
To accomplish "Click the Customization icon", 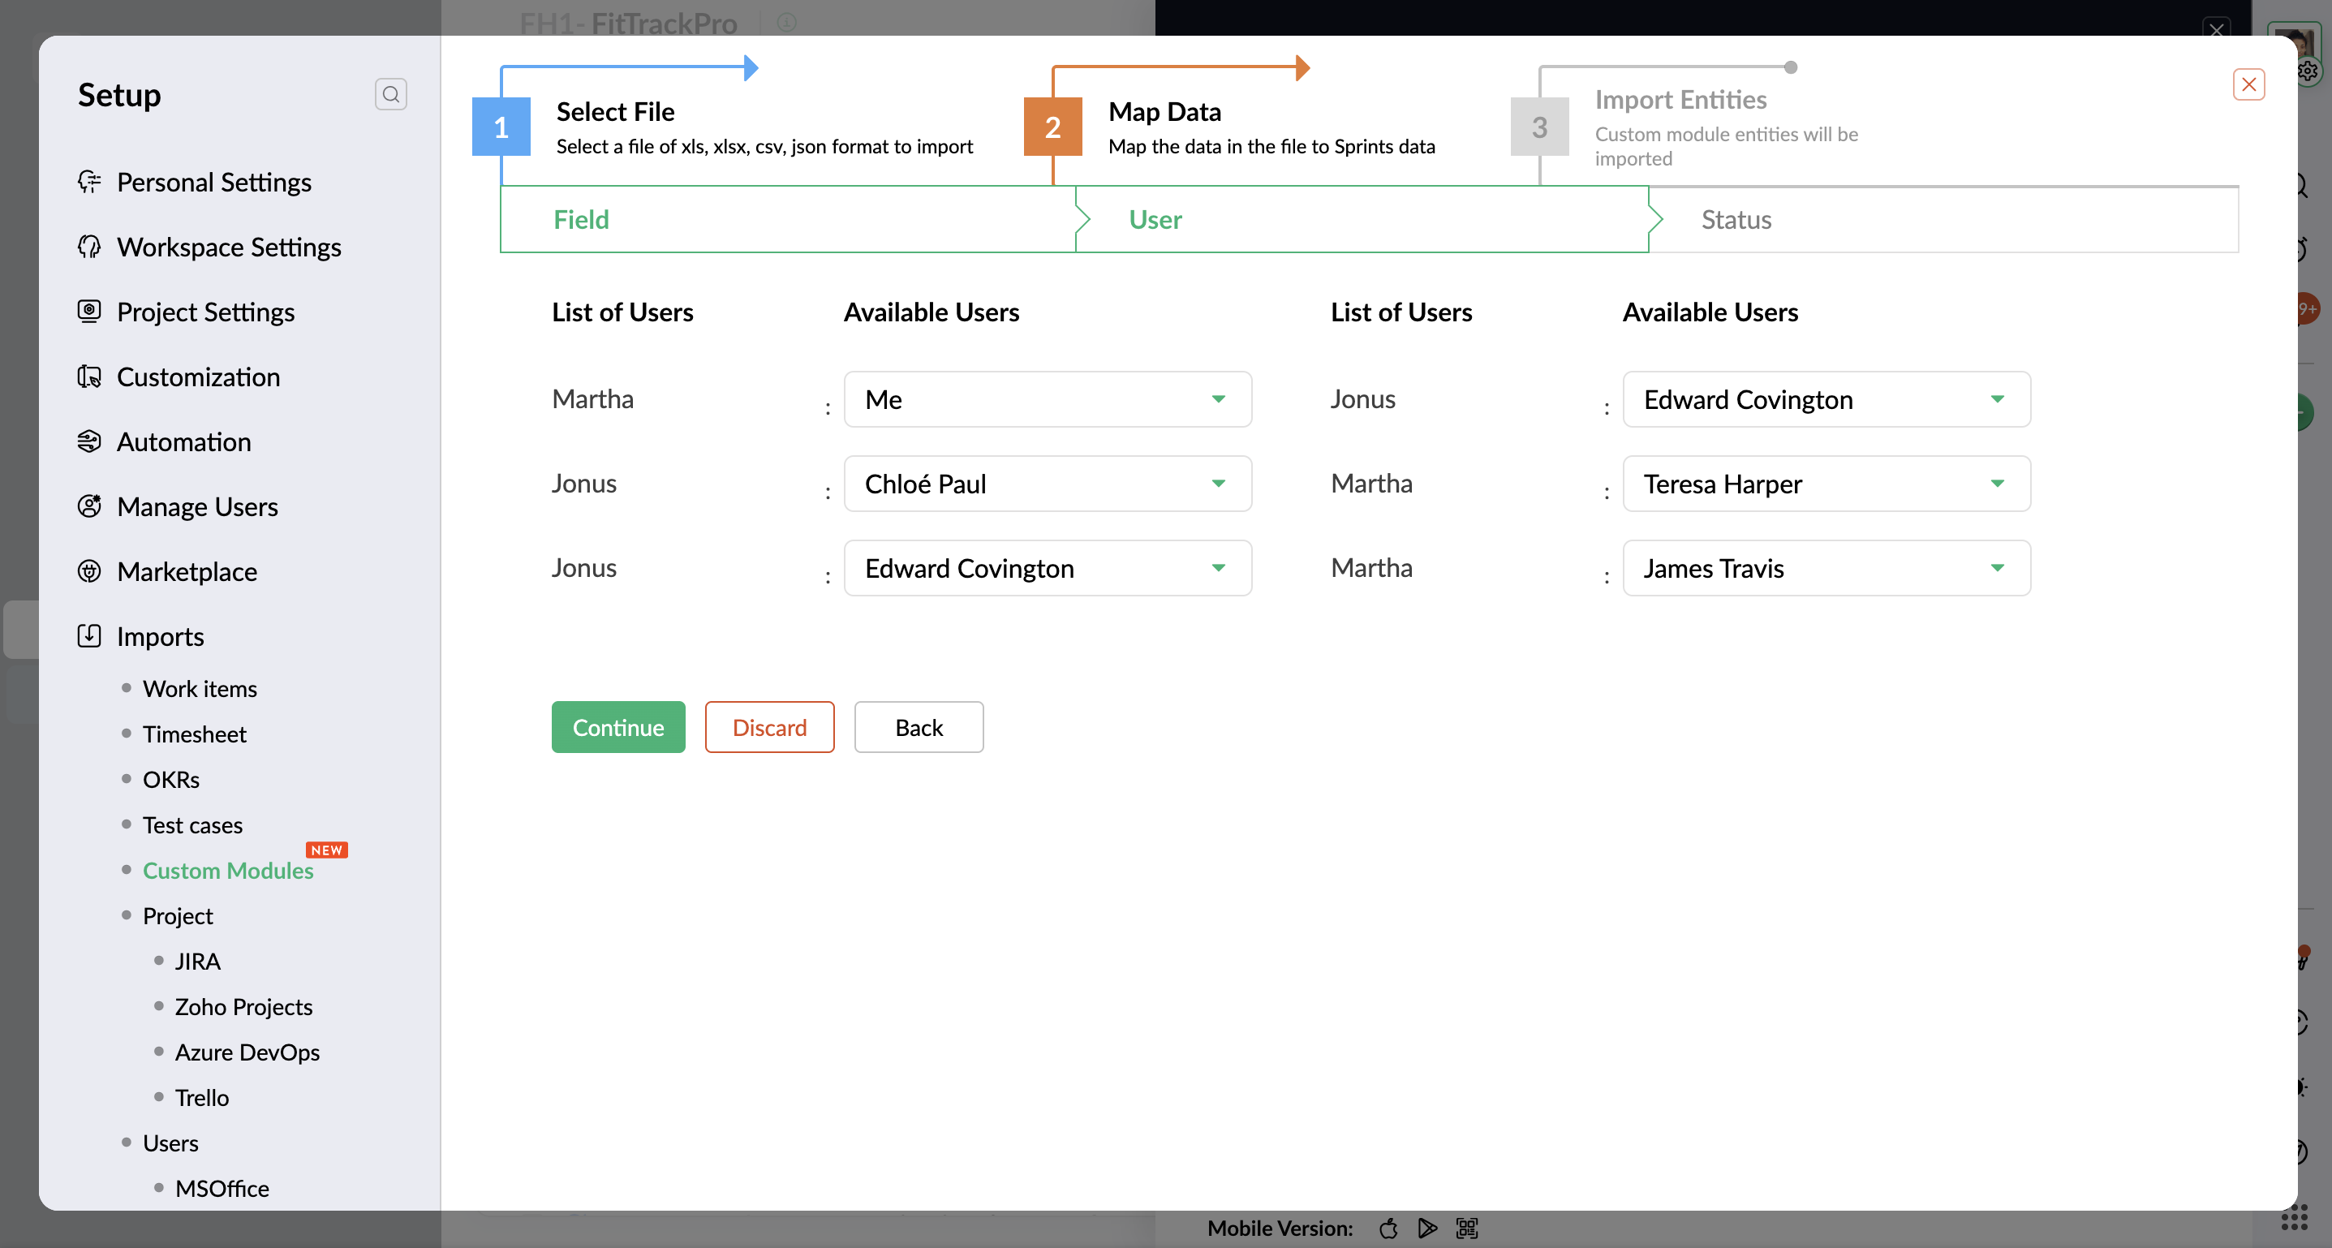I will 88,377.
